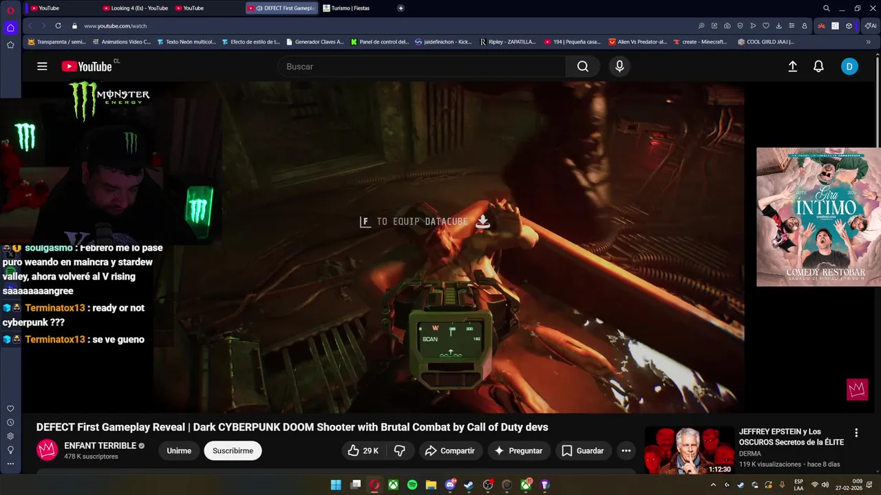Open the account avatar menu
Image resolution: width=881 pixels, height=495 pixels.
coord(849,67)
